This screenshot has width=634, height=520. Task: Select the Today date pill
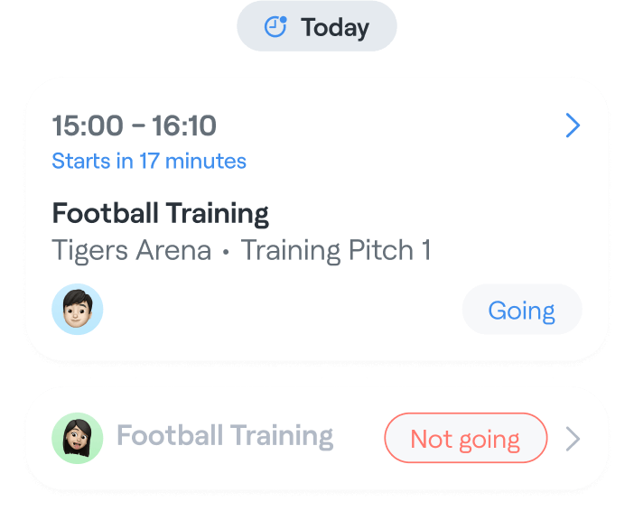[316, 27]
